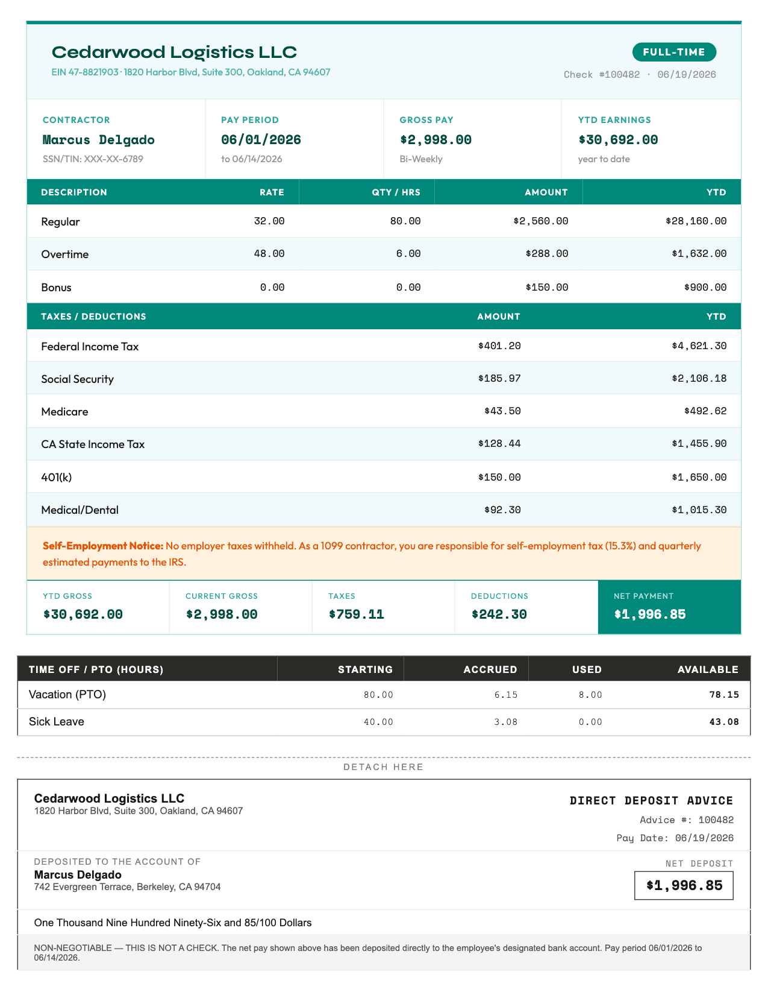The image size is (768, 995).
Task: Select Medicare label
Action: [x=64, y=412]
